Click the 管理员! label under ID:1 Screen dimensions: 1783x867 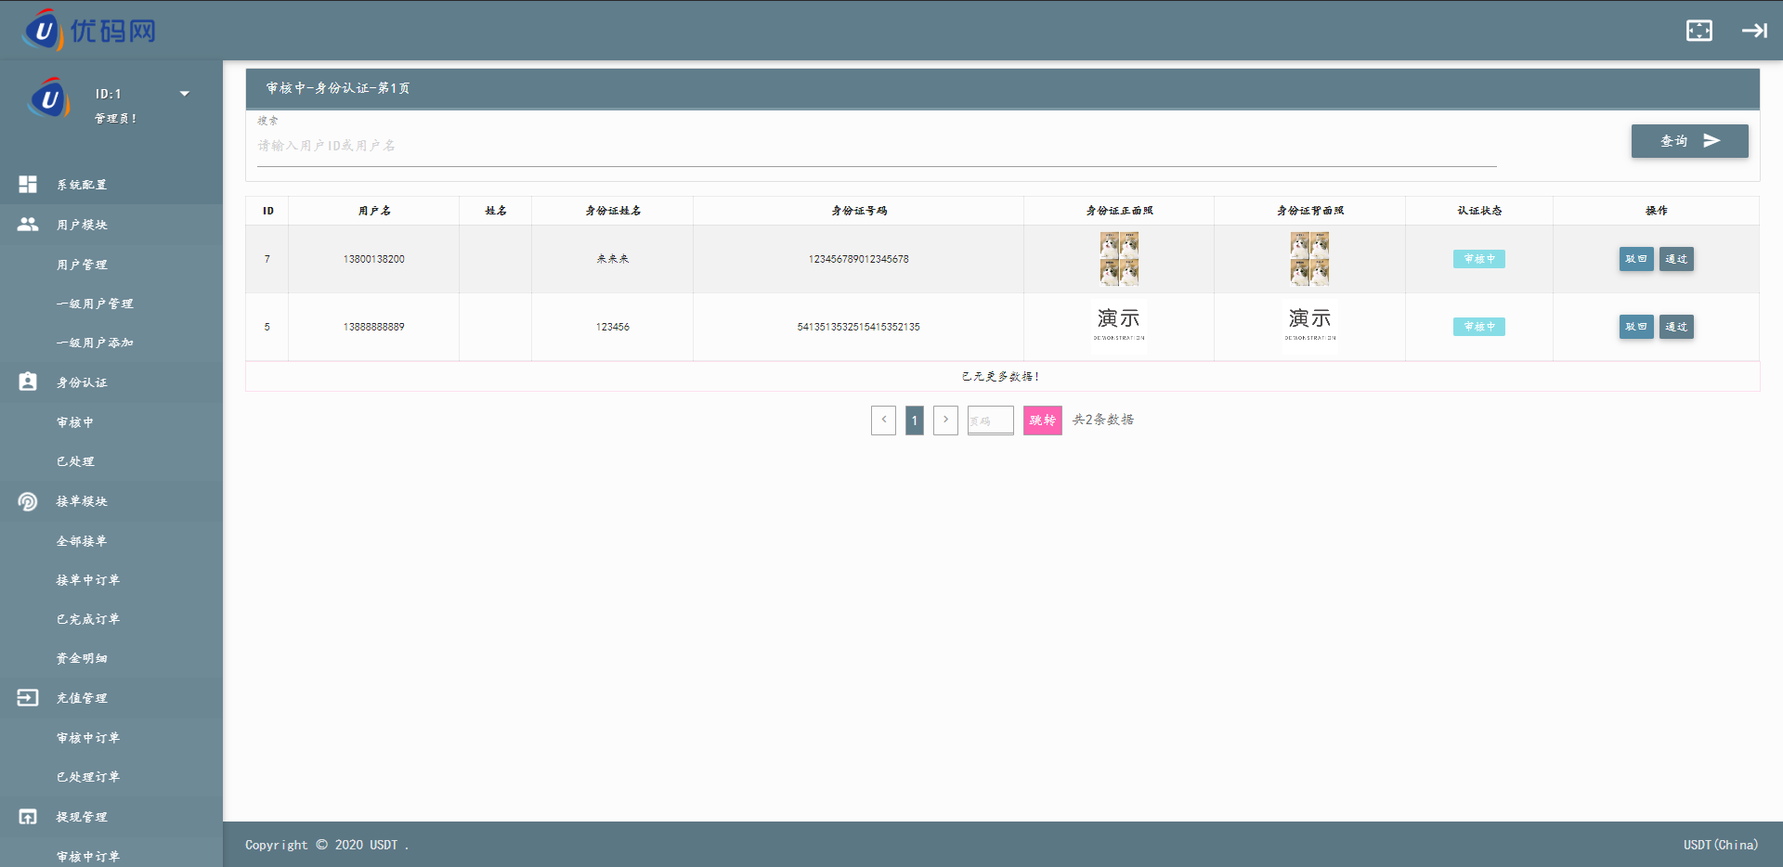(116, 119)
